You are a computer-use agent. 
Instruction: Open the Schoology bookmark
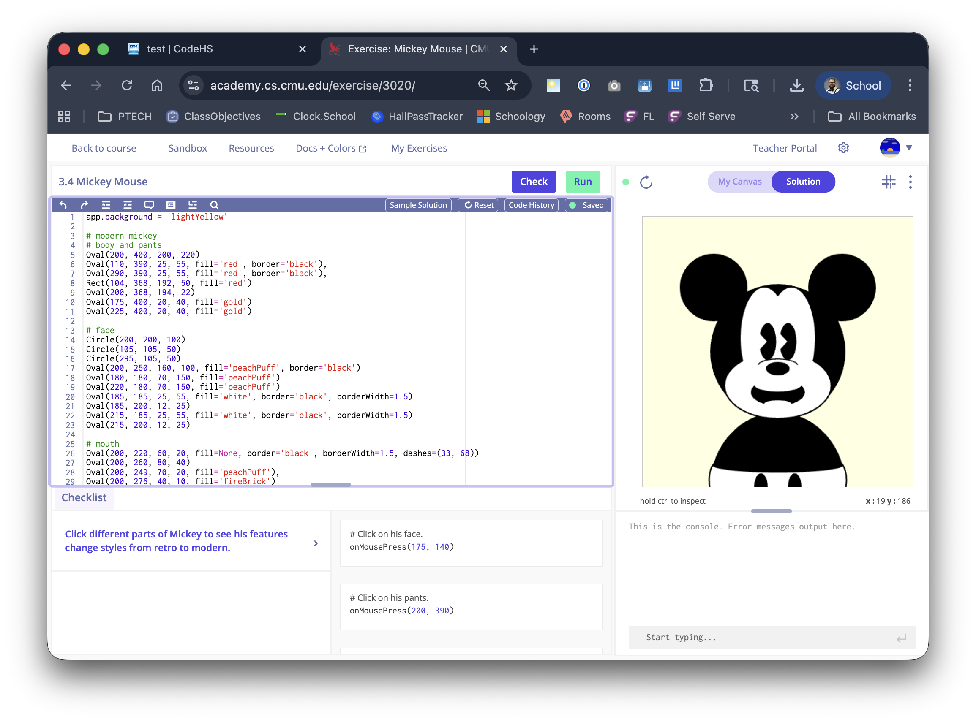click(x=511, y=116)
